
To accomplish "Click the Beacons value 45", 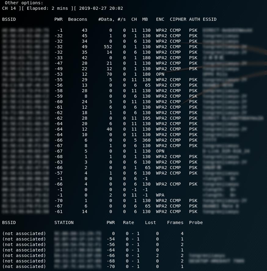I will [84, 36].
